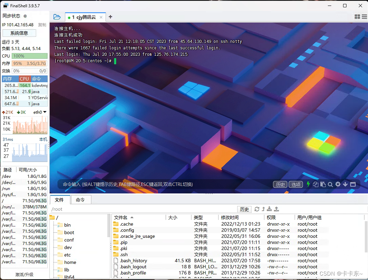
Task: Click the 交换 0% usage bar
Action: point(30,71)
